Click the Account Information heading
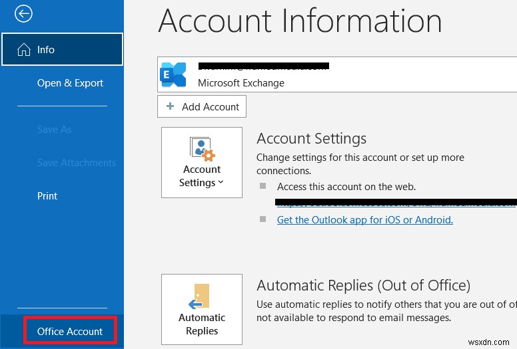 [x=300, y=21]
